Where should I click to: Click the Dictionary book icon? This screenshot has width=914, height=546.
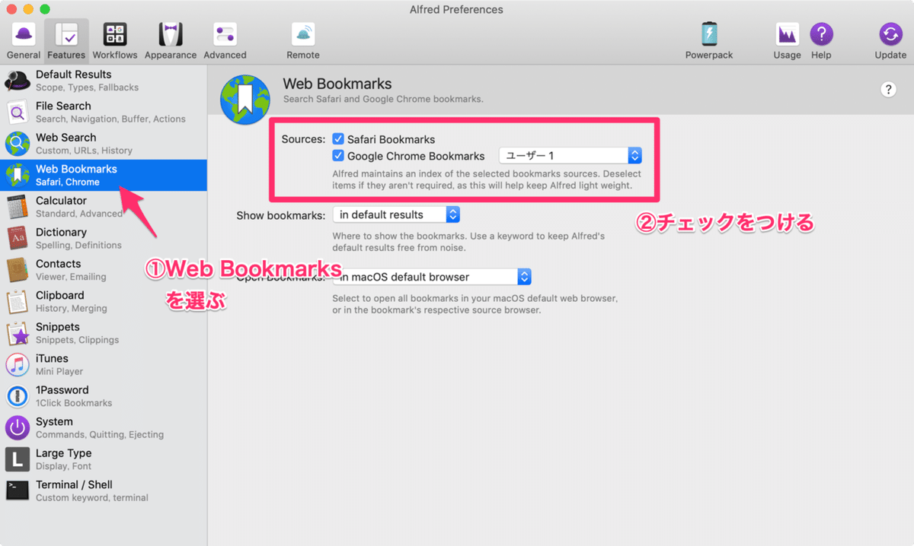18,238
